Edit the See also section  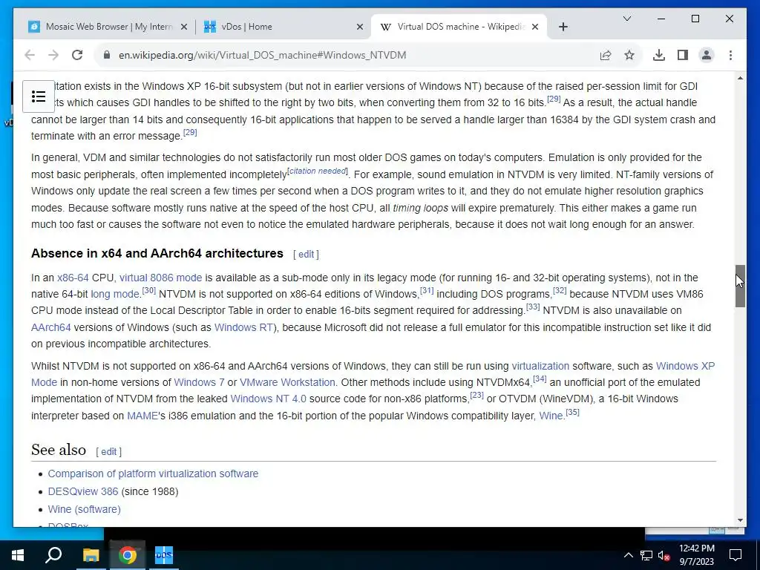pos(108,451)
